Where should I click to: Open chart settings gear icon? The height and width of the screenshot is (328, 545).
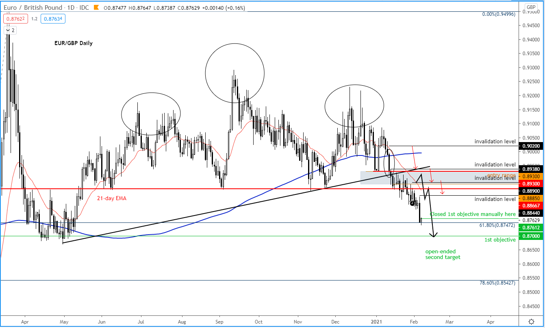coord(531,321)
